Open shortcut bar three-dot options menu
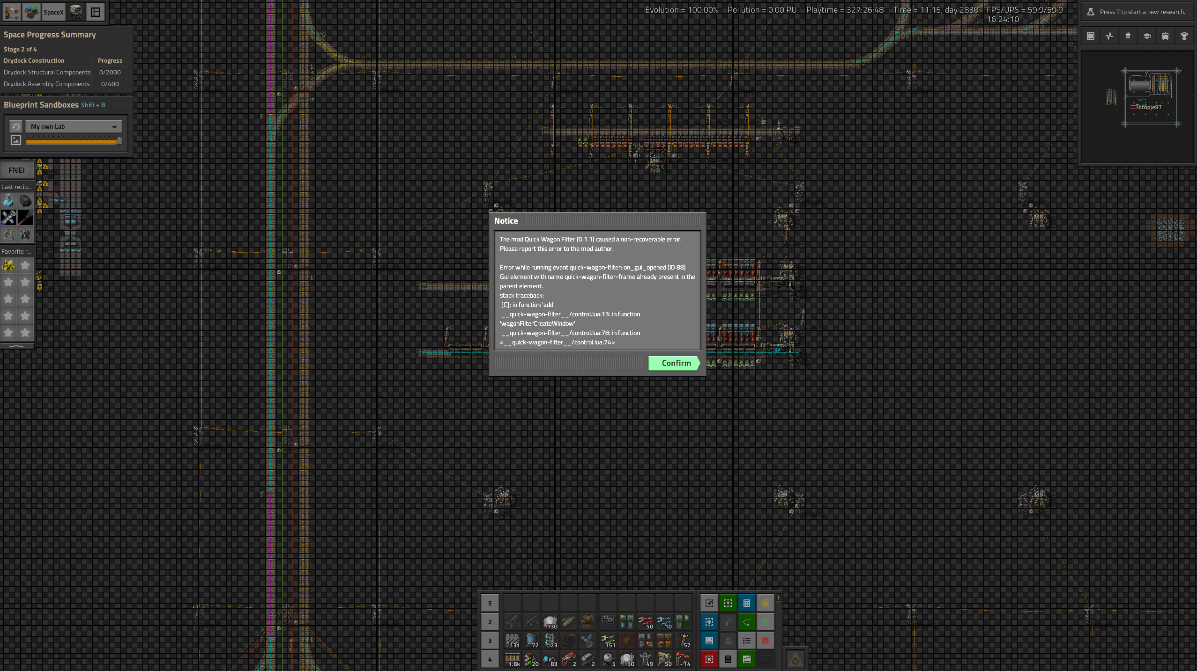This screenshot has width=1197, height=671. 778,598
